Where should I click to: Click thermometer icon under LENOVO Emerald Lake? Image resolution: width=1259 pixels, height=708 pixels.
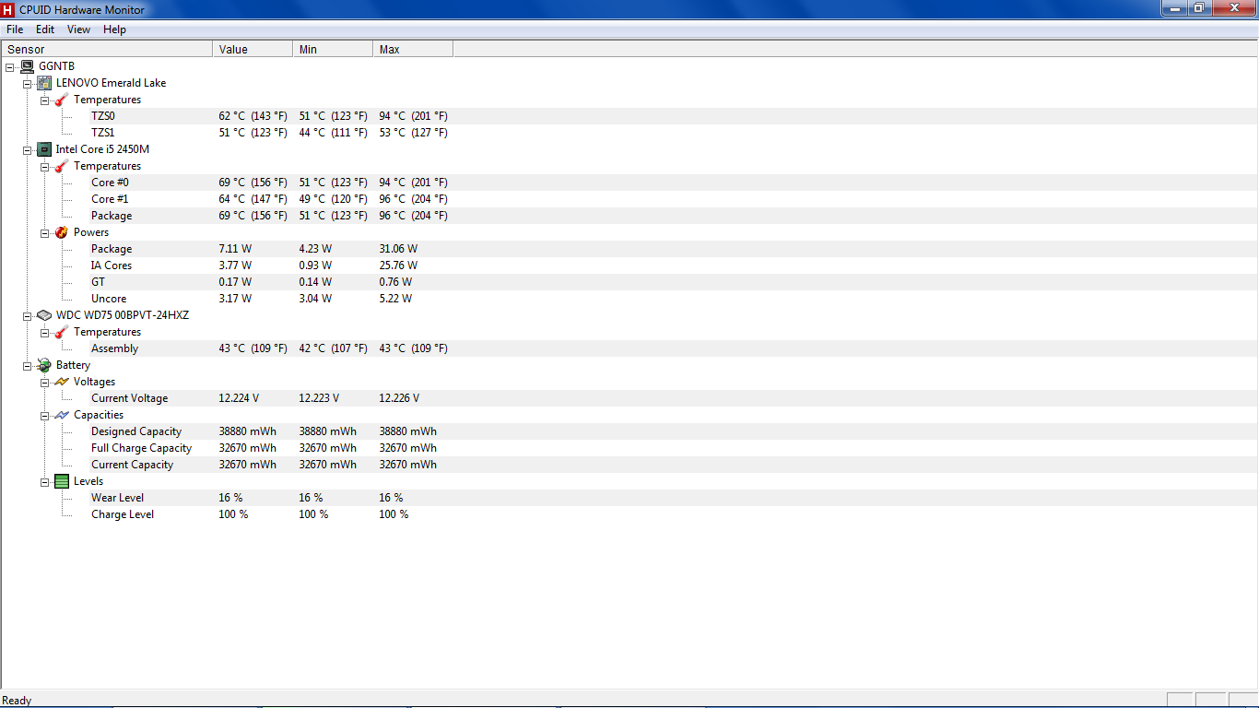[62, 100]
